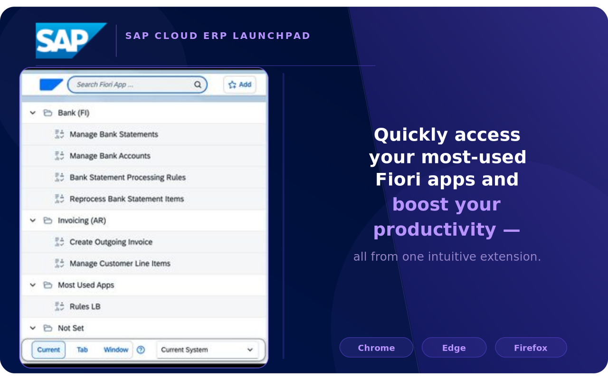Click the Invoicing (AR) folder icon
This screenshot has height=380, width=608.
47,220
